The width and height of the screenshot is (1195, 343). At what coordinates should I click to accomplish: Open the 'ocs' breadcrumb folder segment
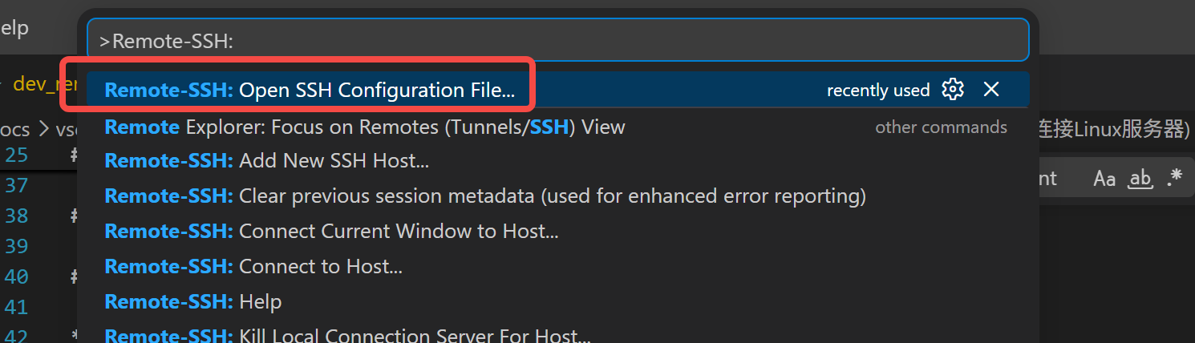click(x=15, y=129)
